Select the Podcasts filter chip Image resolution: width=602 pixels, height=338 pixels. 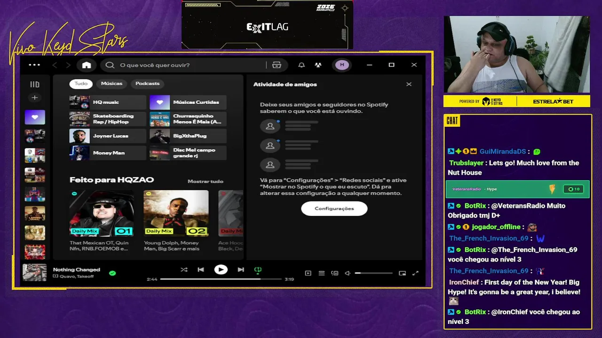point(147,84)
